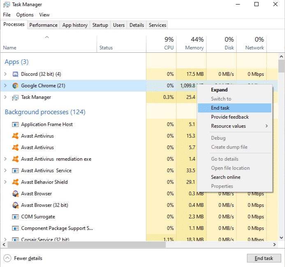Choose End task in the context menu
Image resolution: width=285 pixels, height=267 pixels.
point(234,108)
